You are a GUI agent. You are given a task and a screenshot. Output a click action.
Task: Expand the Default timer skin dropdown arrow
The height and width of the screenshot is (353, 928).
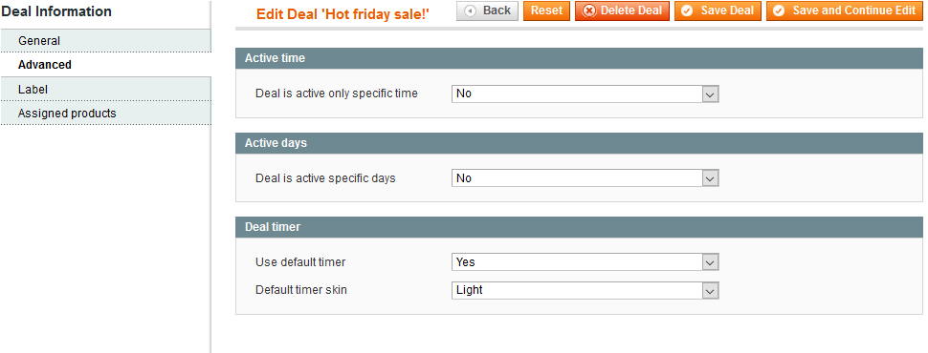(710, 290)
